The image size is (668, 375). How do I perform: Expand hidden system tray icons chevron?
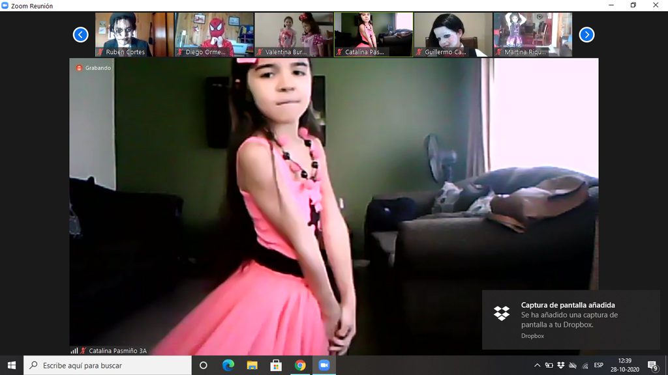coord(537,365)
